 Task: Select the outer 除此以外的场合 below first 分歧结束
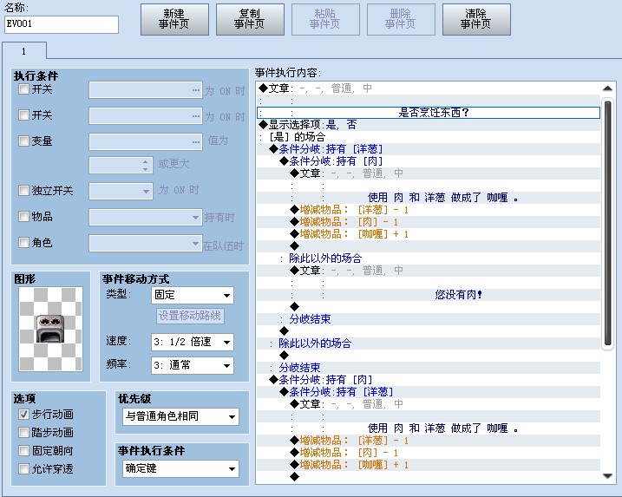point(429,343)
